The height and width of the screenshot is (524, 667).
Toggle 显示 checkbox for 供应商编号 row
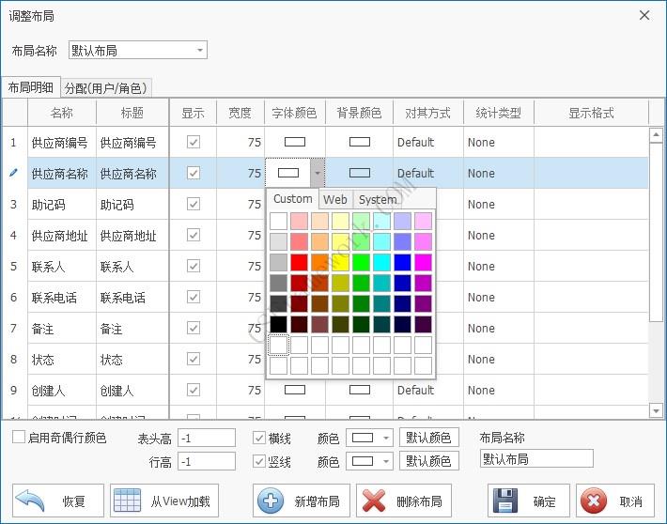click(x=194, y=142)
